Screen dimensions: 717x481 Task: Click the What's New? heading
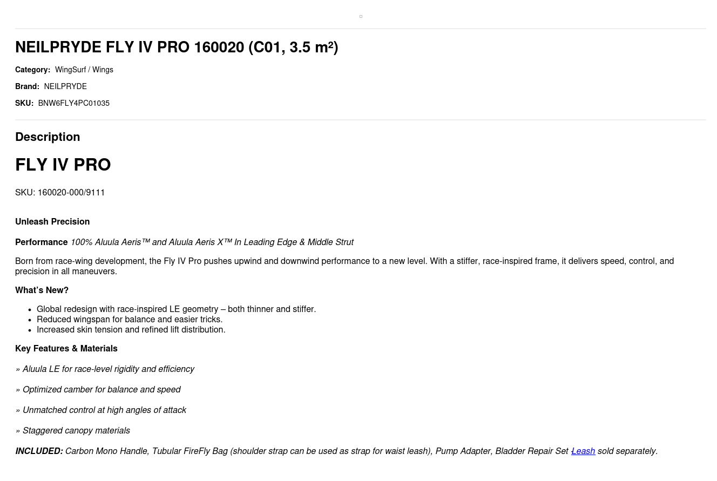pos(42,290)
